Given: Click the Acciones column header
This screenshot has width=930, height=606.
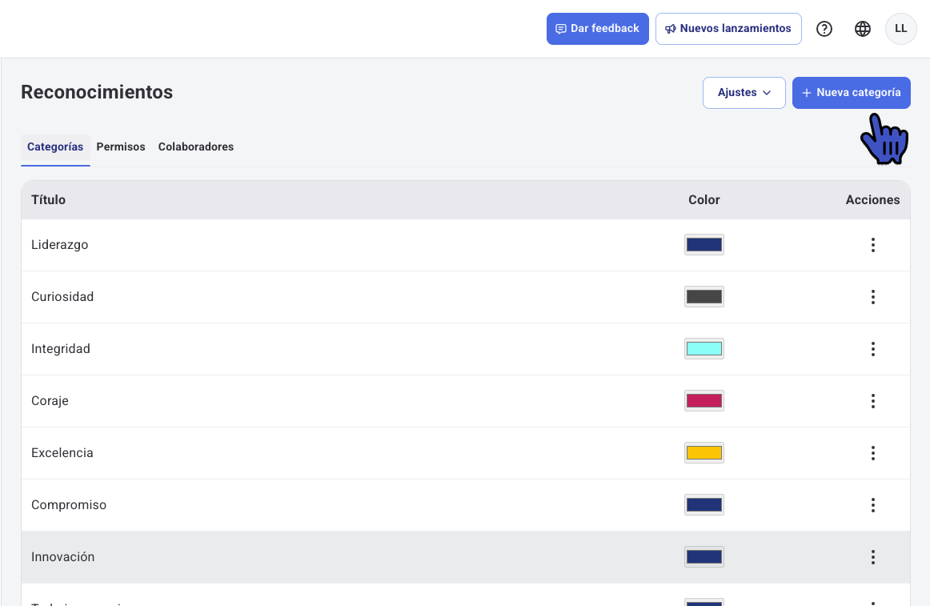Looking at the screenshot, I should [872, 200].
